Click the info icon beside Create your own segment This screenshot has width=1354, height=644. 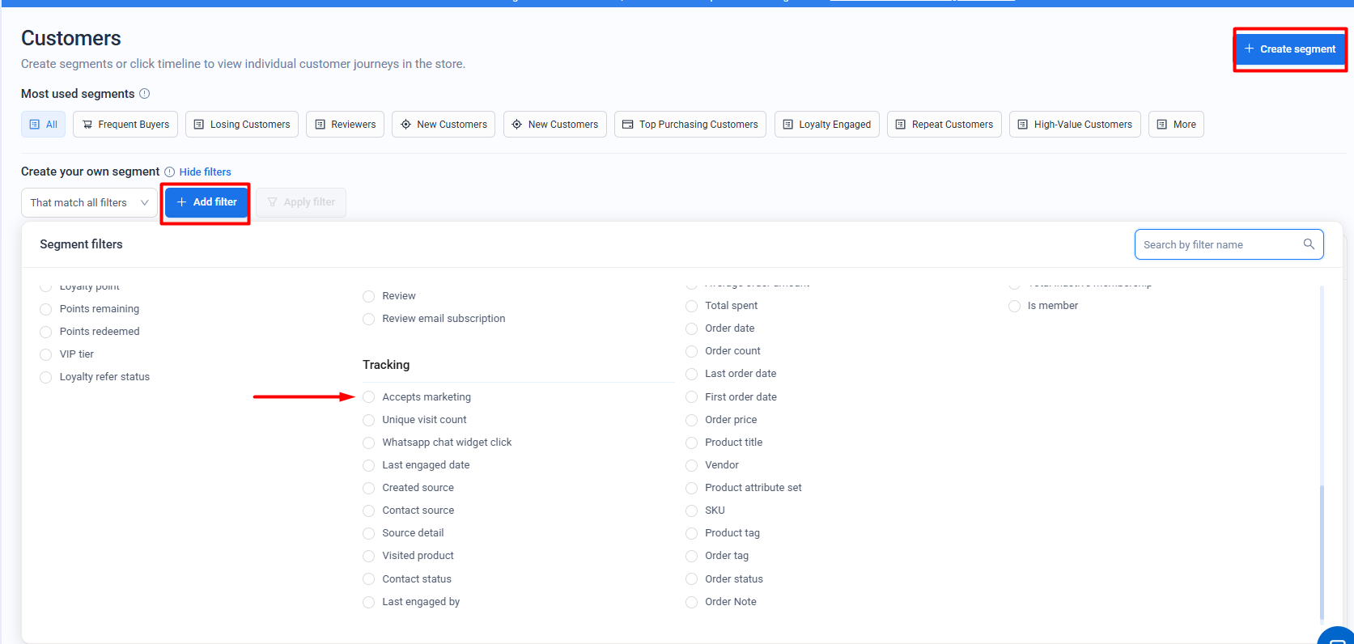click(170, 172)
